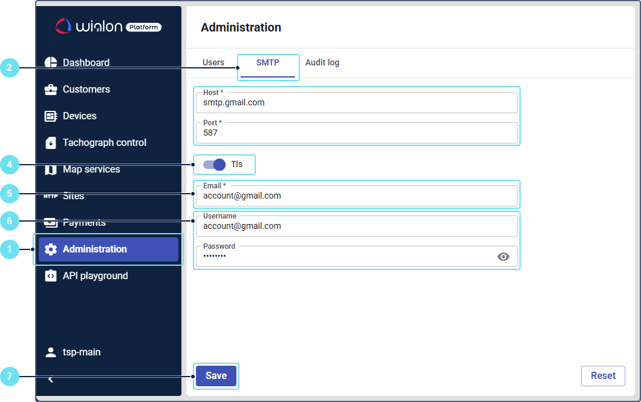Click the tsp-main user profile icon

pos(51,352)
